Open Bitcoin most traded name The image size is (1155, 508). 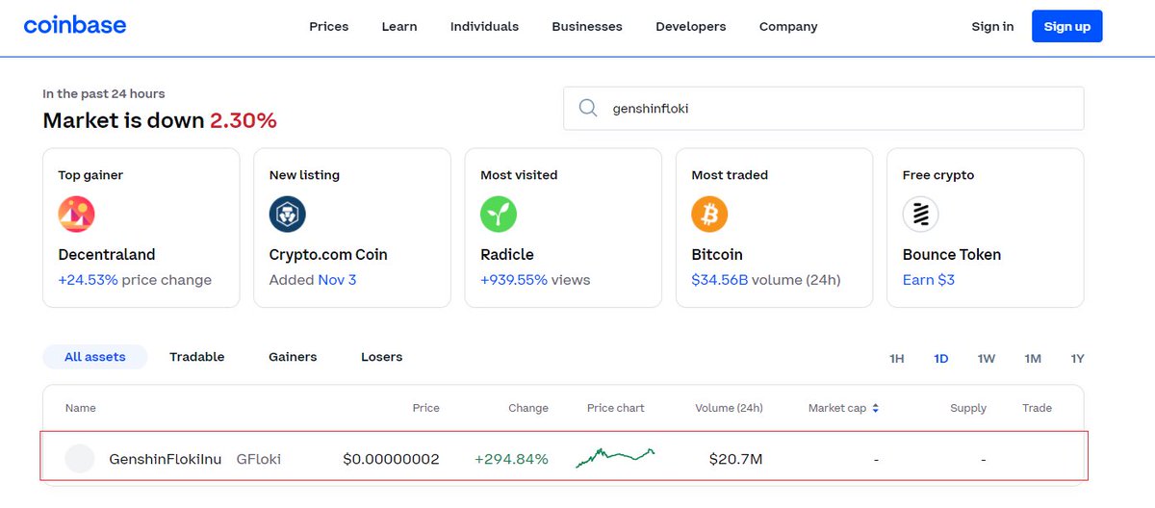(717, 255)
